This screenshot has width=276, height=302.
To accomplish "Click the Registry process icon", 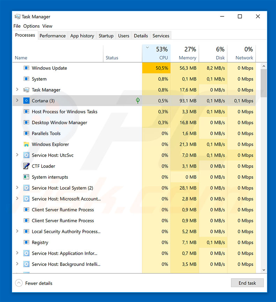I will click(x=26, y=242).
